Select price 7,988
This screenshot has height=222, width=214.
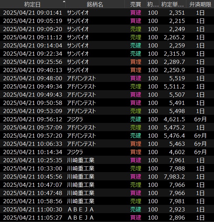pos(177,169)
